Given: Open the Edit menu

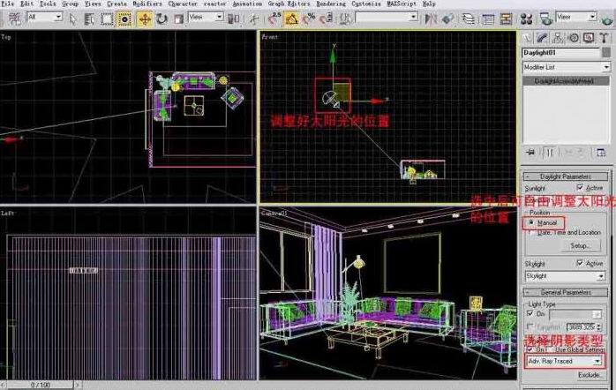Looking at the screenshot, I should (x=26, y=4).
